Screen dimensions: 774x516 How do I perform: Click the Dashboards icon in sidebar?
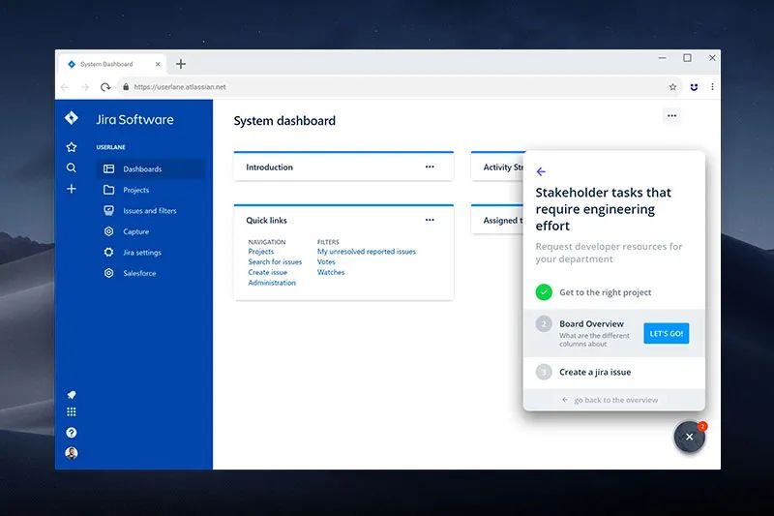[x=108, y=168]
